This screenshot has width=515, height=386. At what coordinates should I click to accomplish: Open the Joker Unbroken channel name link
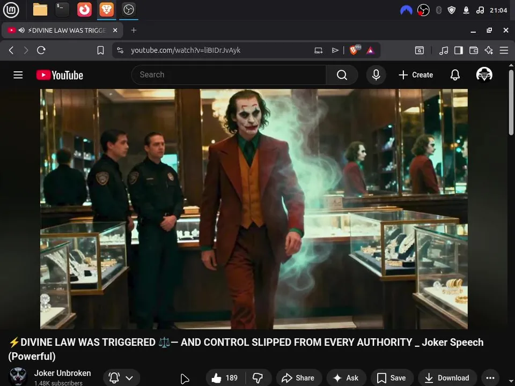(x=62, y=373)
